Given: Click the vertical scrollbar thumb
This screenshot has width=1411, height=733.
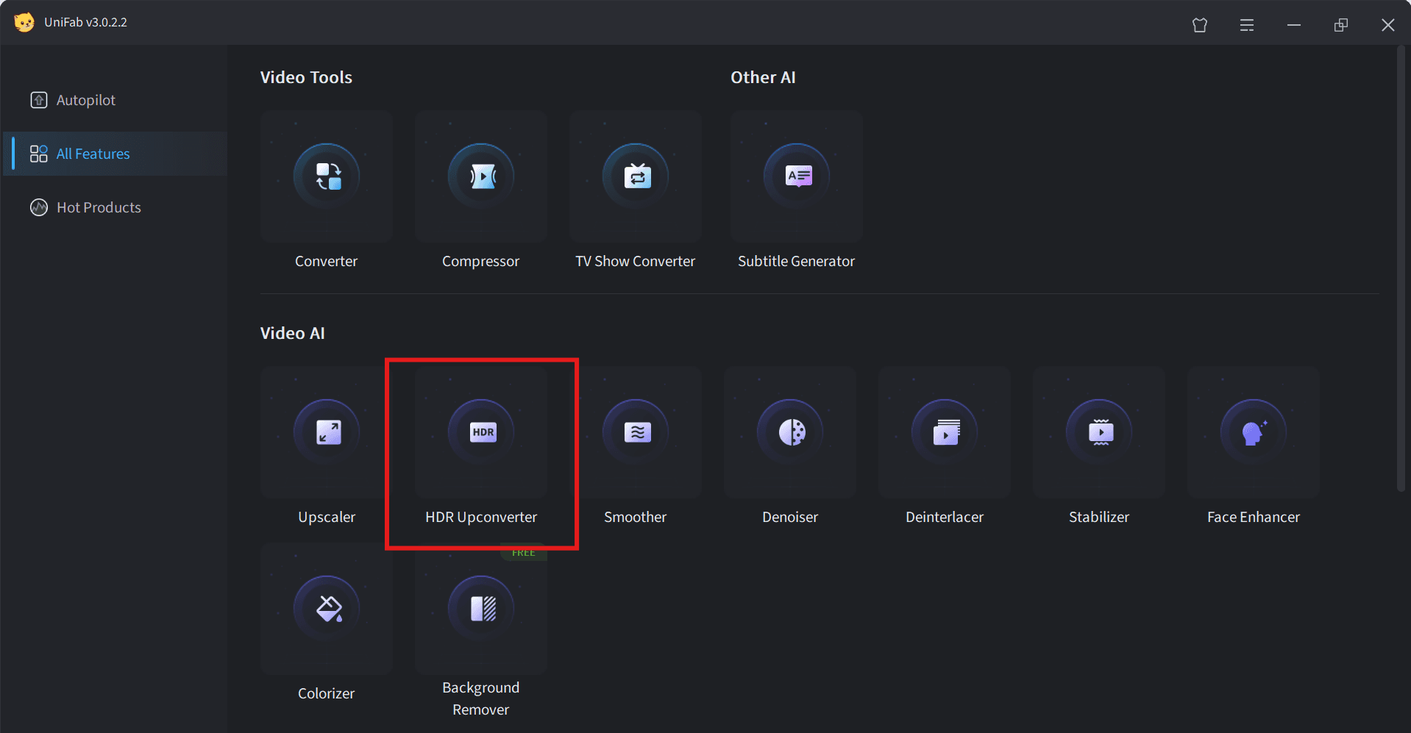Looking at the screenshot, I should pyautogui.click(x=1401, y=268).
